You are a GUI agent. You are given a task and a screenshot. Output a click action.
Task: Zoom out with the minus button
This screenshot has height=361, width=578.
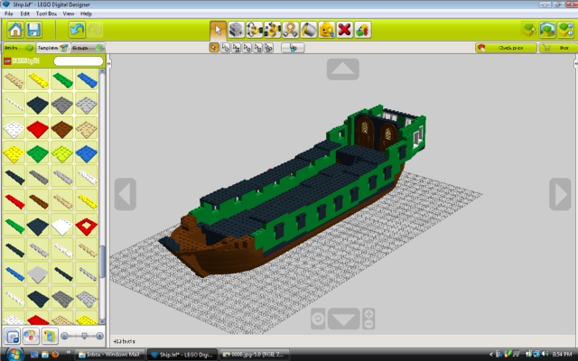pos(368,324)
